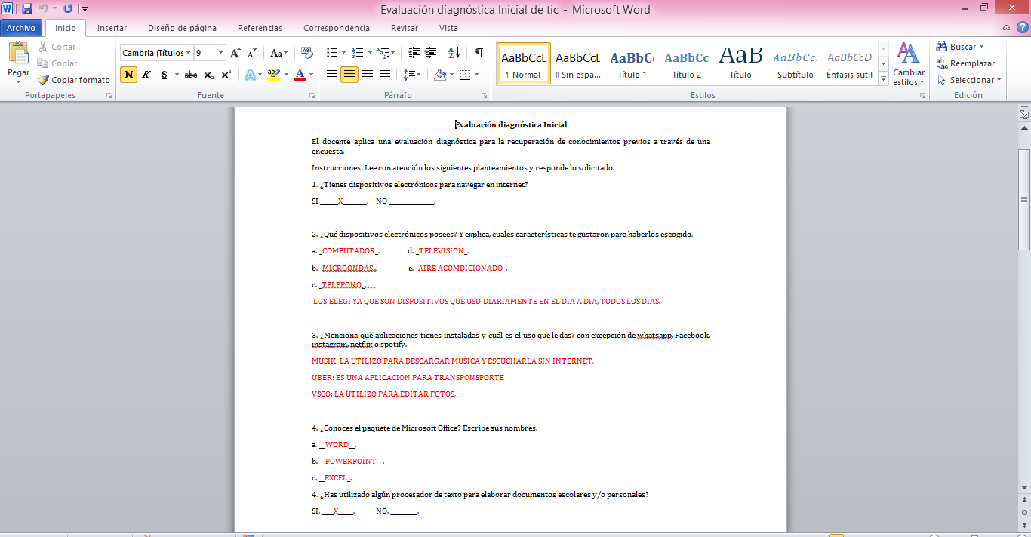Apply yellow text highlight color
This screenshot has height=537, width=1031.
tap(273, 75)
